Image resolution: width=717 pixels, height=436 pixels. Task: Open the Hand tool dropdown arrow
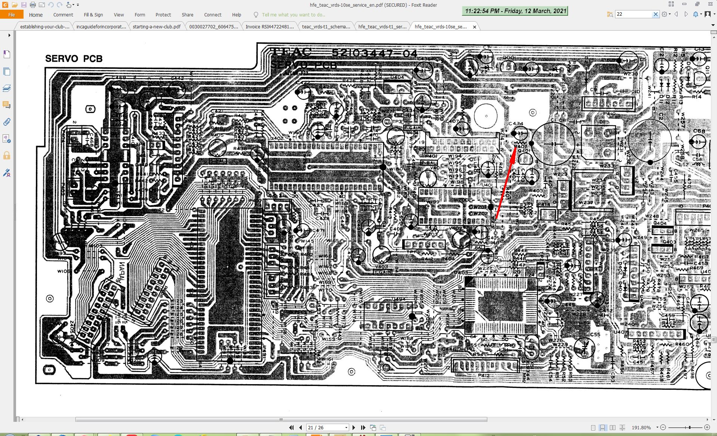tap(74, 5)
